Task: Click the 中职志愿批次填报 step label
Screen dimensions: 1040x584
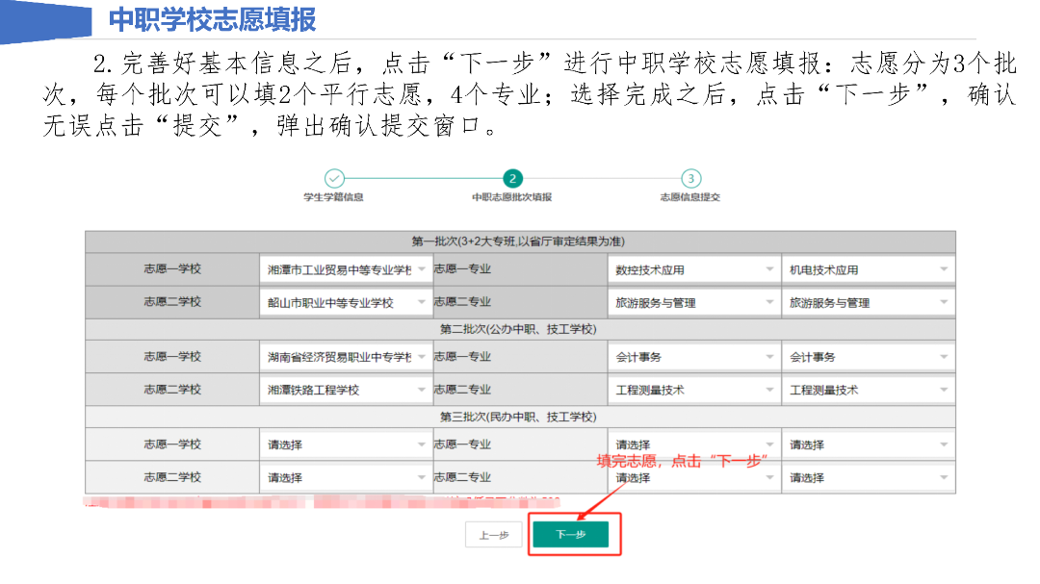Action: [x=512, y=197]
